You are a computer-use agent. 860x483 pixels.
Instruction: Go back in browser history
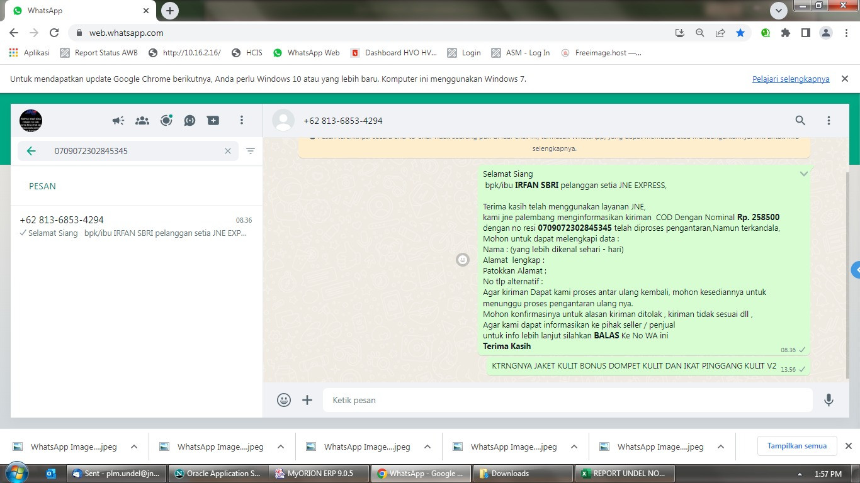point(14,33)
